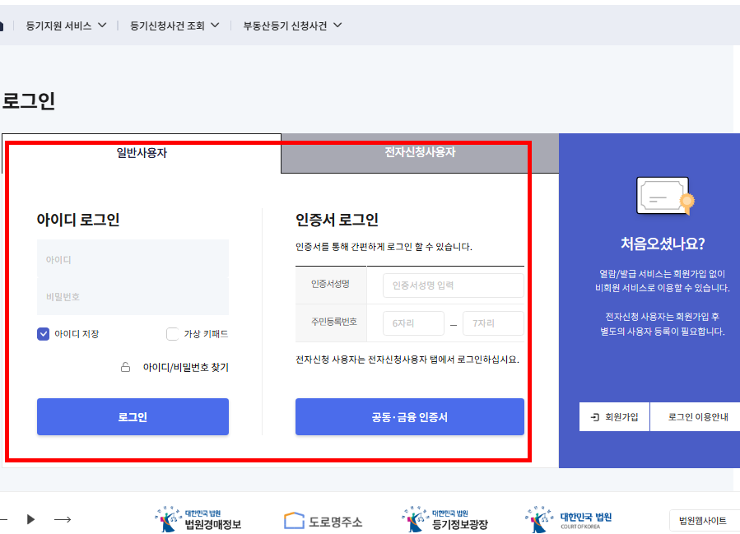The image size is (740, 534).
Task: Select the 일반사용자 tab
Action: point(140,153)
